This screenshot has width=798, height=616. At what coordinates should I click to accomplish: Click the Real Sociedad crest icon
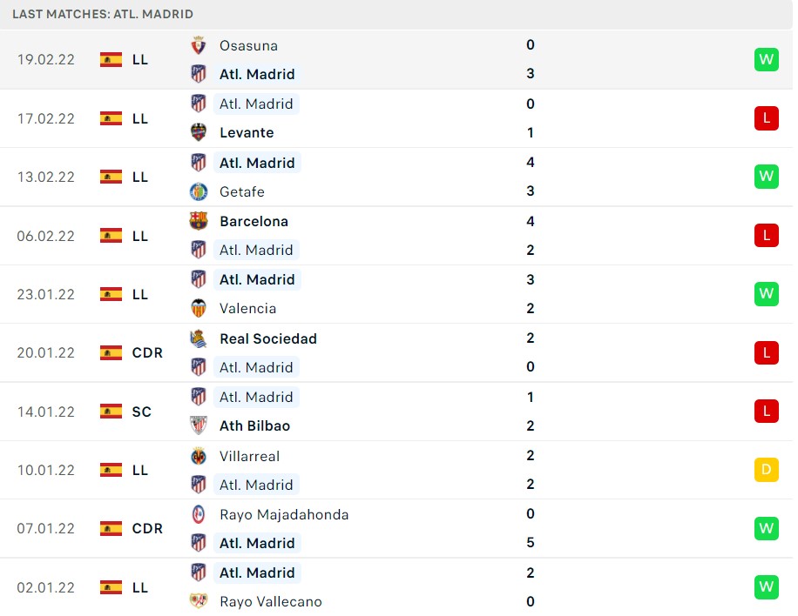[198, 338]
